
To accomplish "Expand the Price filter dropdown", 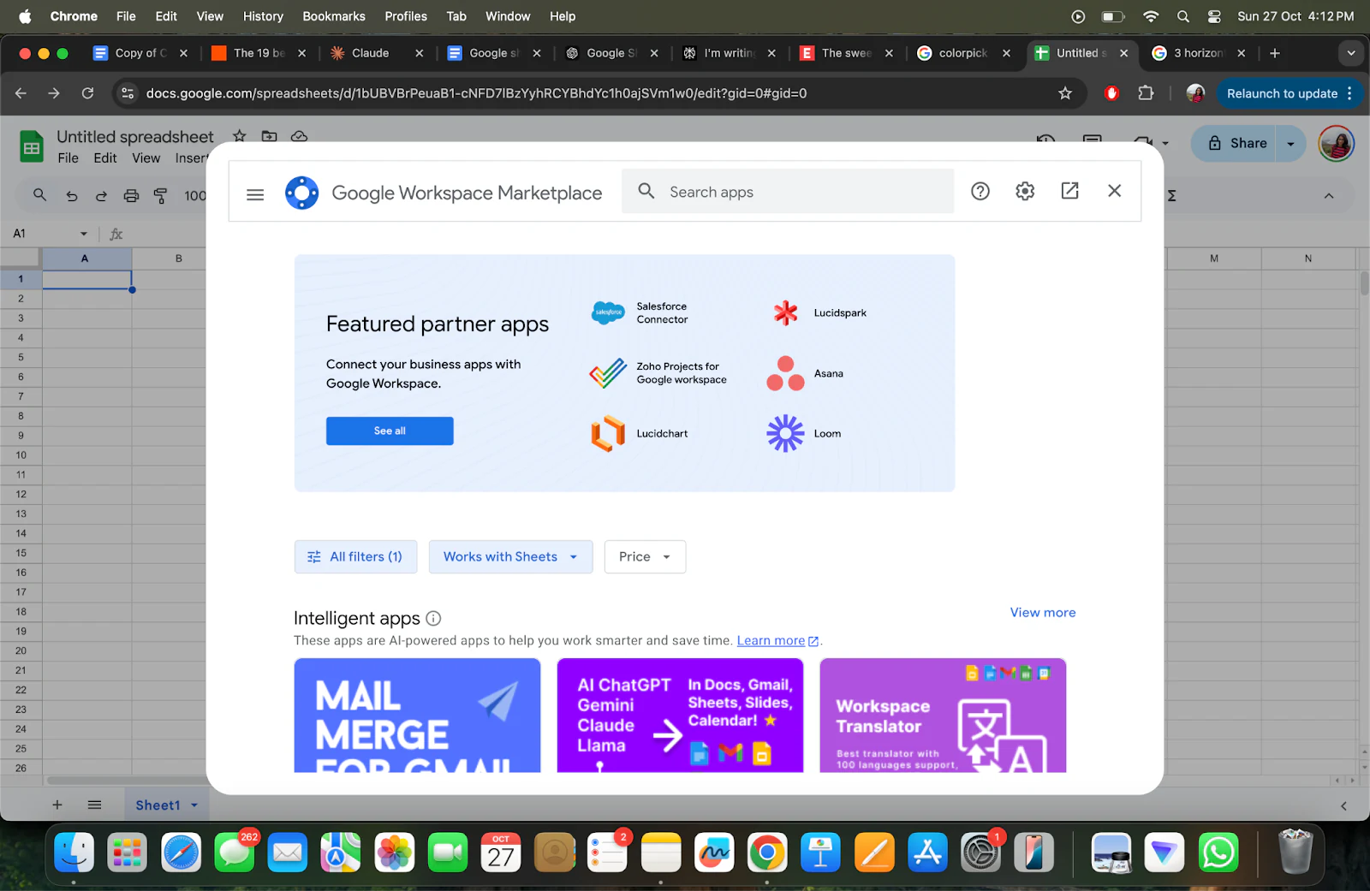I will [x=645, y=556].
